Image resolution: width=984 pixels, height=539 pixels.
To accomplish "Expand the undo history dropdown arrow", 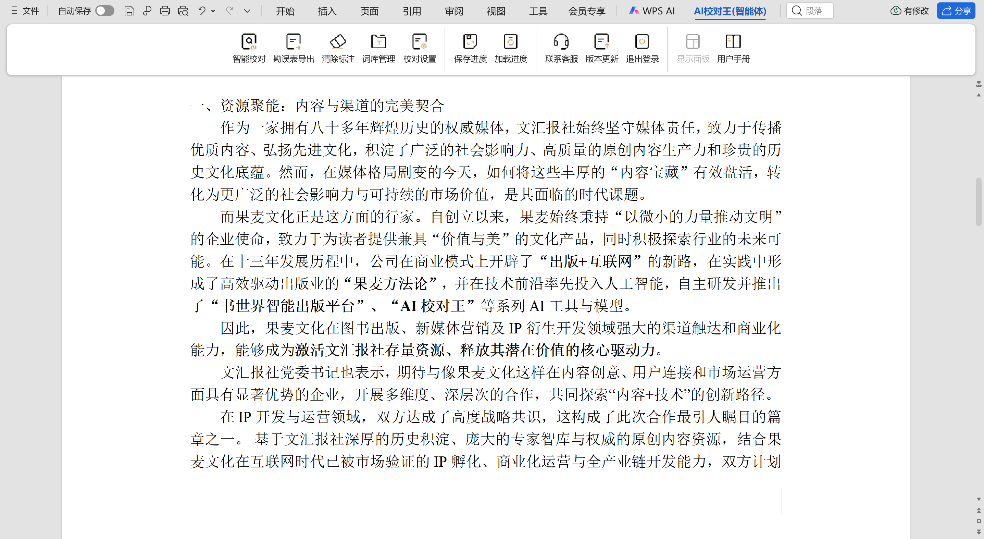I will [x=213, y=11].
